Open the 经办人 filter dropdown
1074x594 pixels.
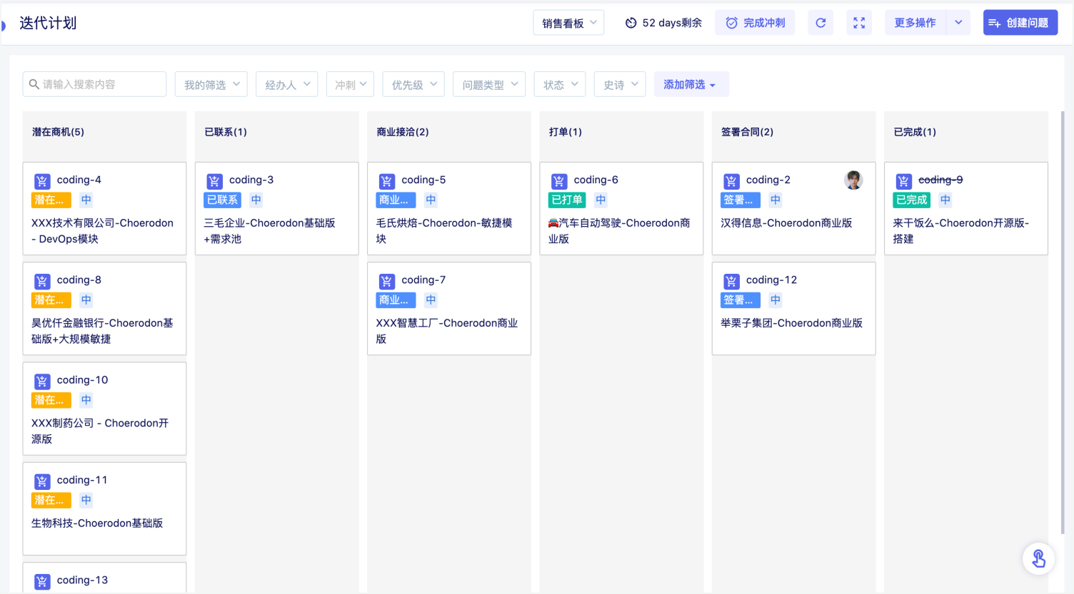click(x=287, y=84)
